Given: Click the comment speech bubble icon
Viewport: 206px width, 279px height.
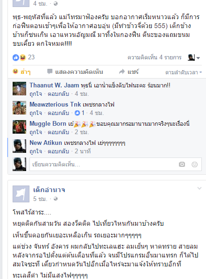Looking at the screenshot, I should (x=50, y=72).
